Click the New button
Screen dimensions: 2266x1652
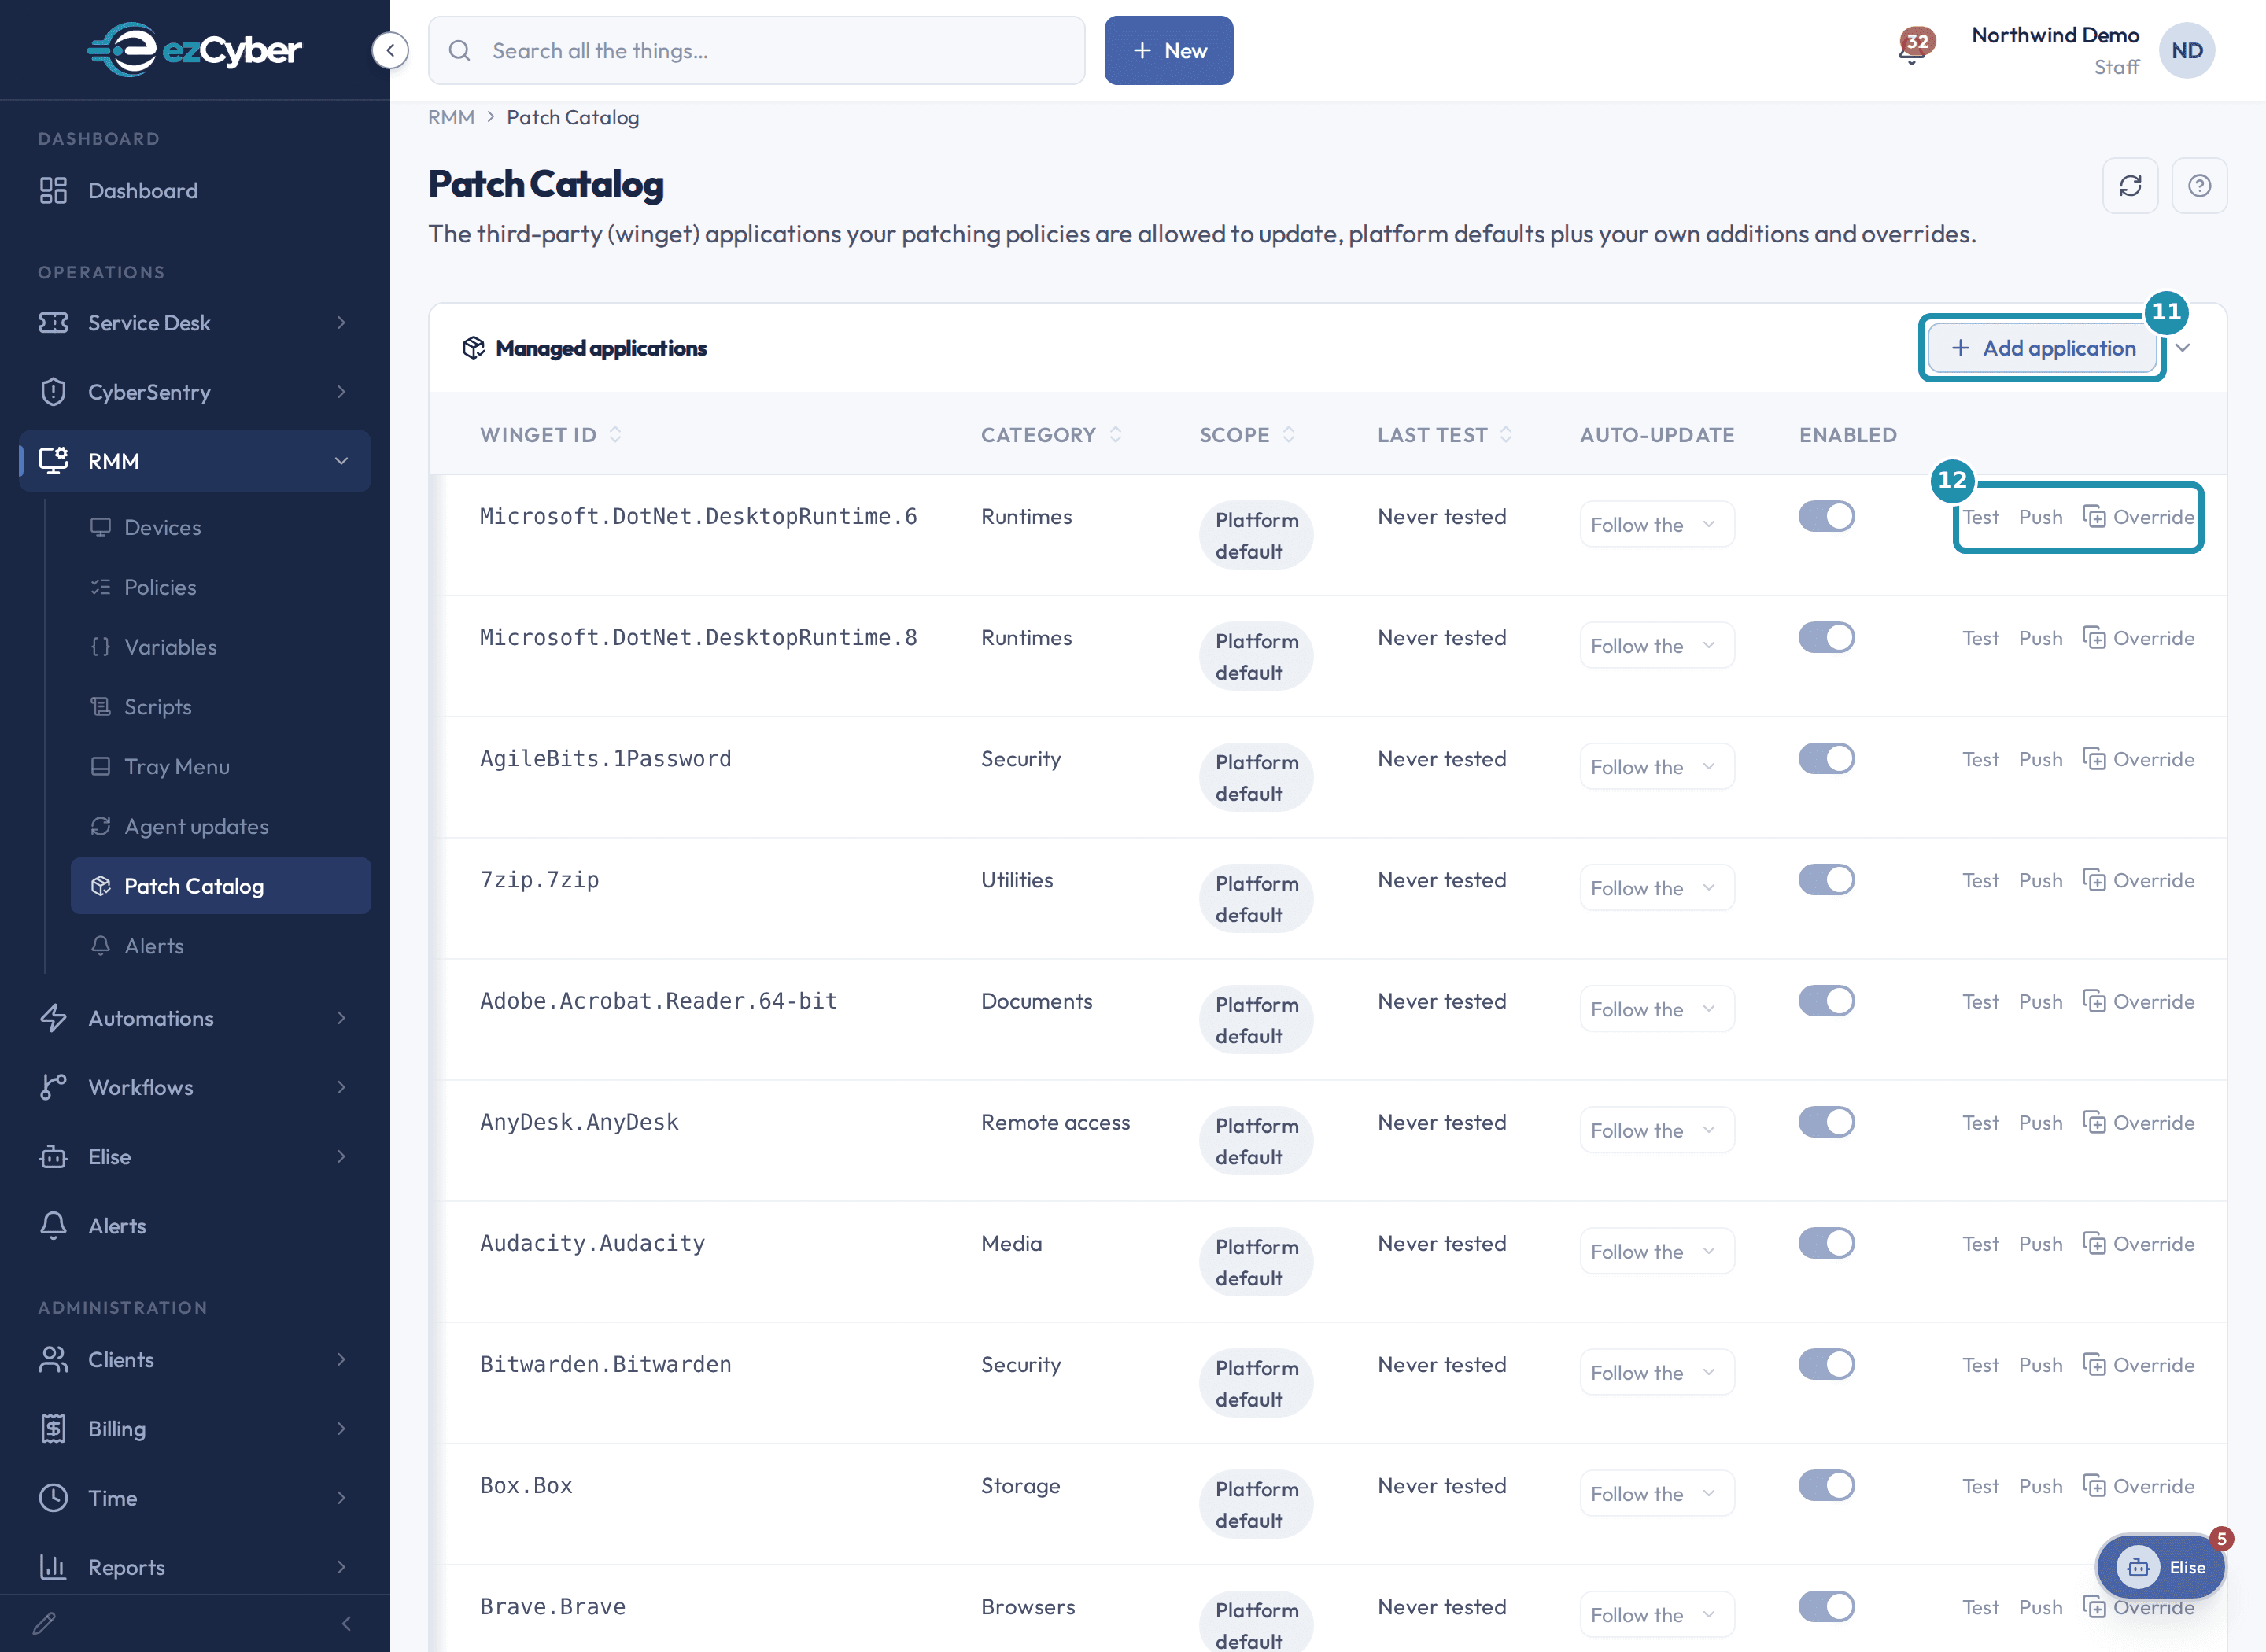coord(1168,50)
